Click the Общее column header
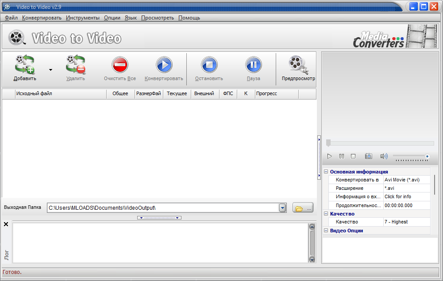443x281 pixels. [x=120, y=94]
